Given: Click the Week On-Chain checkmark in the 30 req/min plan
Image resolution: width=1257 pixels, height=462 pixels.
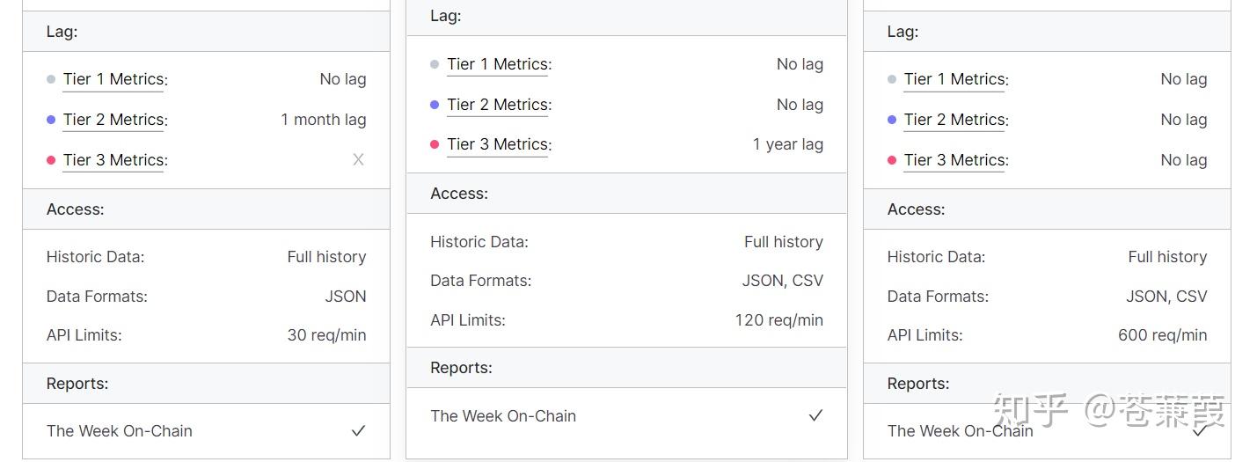Looking at the screenshot, I should 358,431.
